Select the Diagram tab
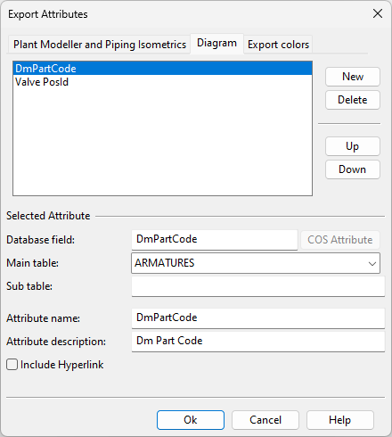Viewport: 392px width, 437px height. pyautogui.click(x=216, y=44)
